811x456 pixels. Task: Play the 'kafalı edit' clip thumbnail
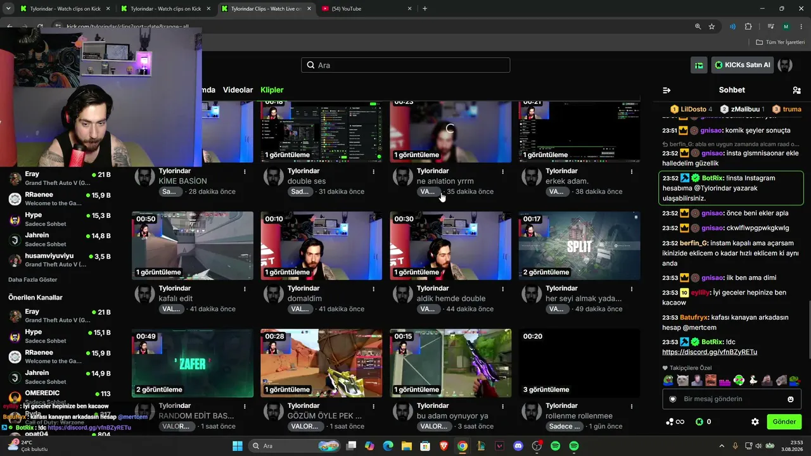(193, 246)
